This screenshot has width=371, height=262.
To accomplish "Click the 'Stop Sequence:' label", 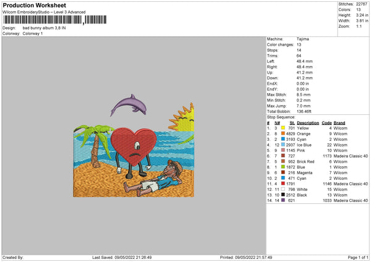I will coord(281,117).
